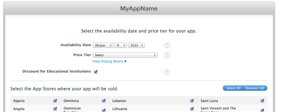Uncheck the Saint Lucia store checkbox
This screenshot has width=284, height=112.
(x=262, y=101)
